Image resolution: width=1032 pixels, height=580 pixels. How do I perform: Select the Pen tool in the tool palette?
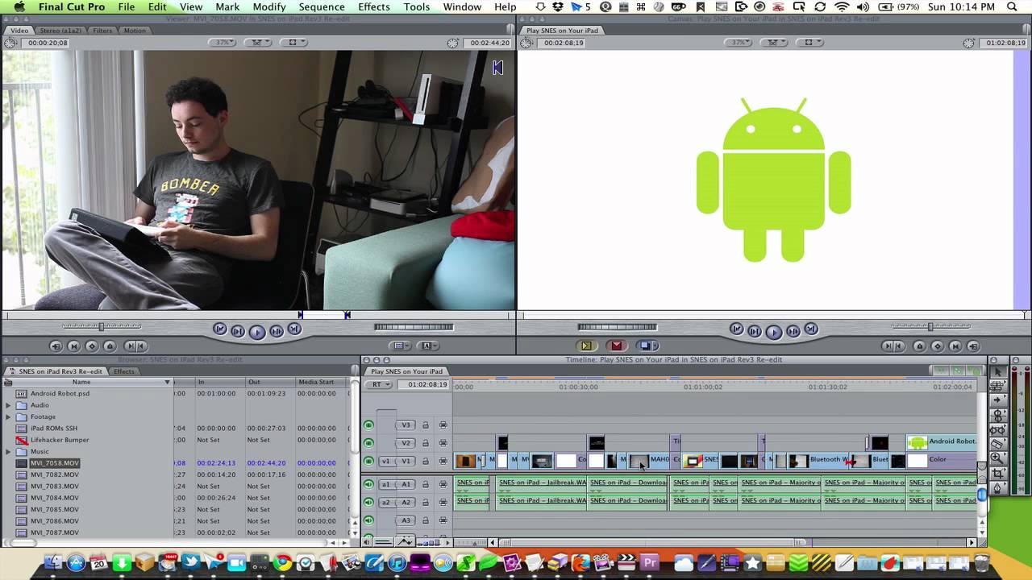[997, 487]
